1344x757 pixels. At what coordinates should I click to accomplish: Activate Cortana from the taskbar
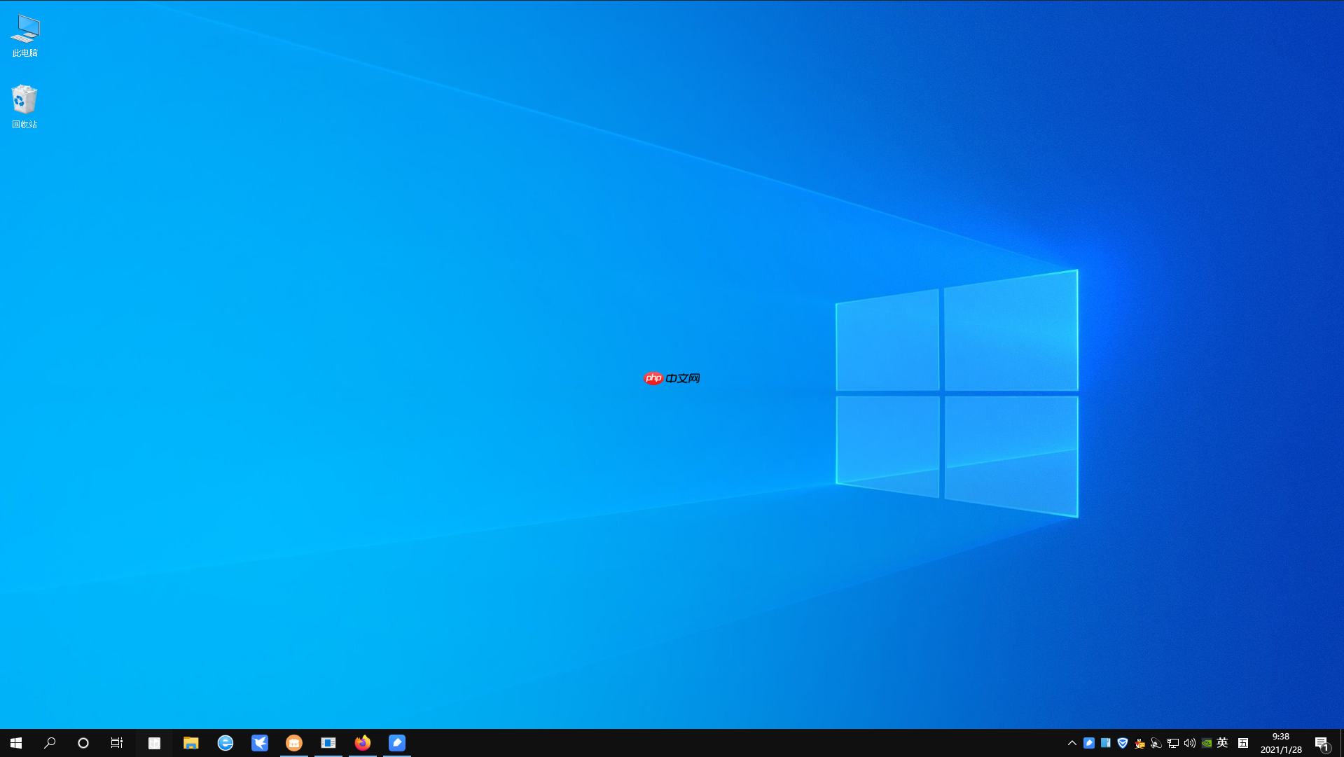83,742
